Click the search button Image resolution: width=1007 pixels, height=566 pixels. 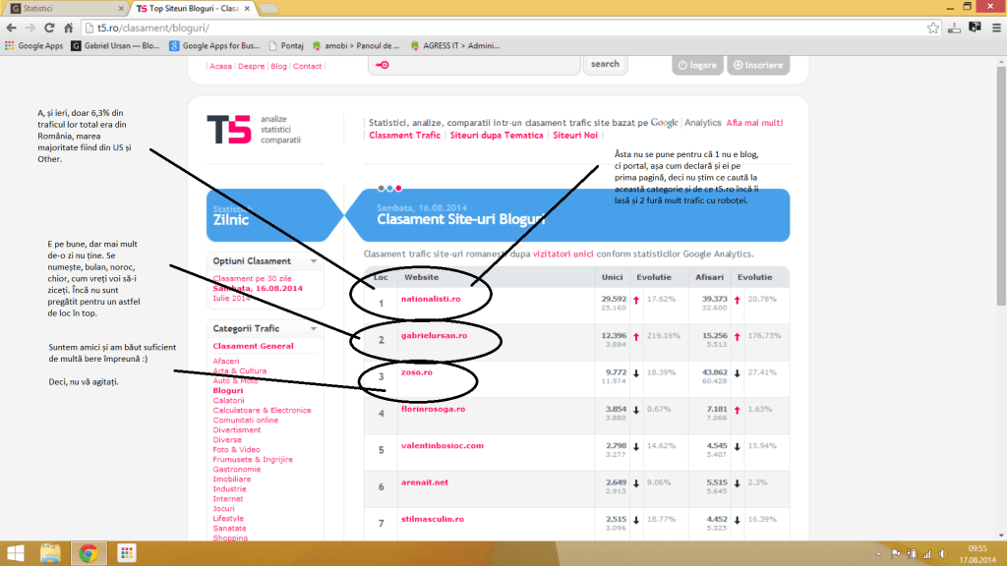click(x=605, y=64)
